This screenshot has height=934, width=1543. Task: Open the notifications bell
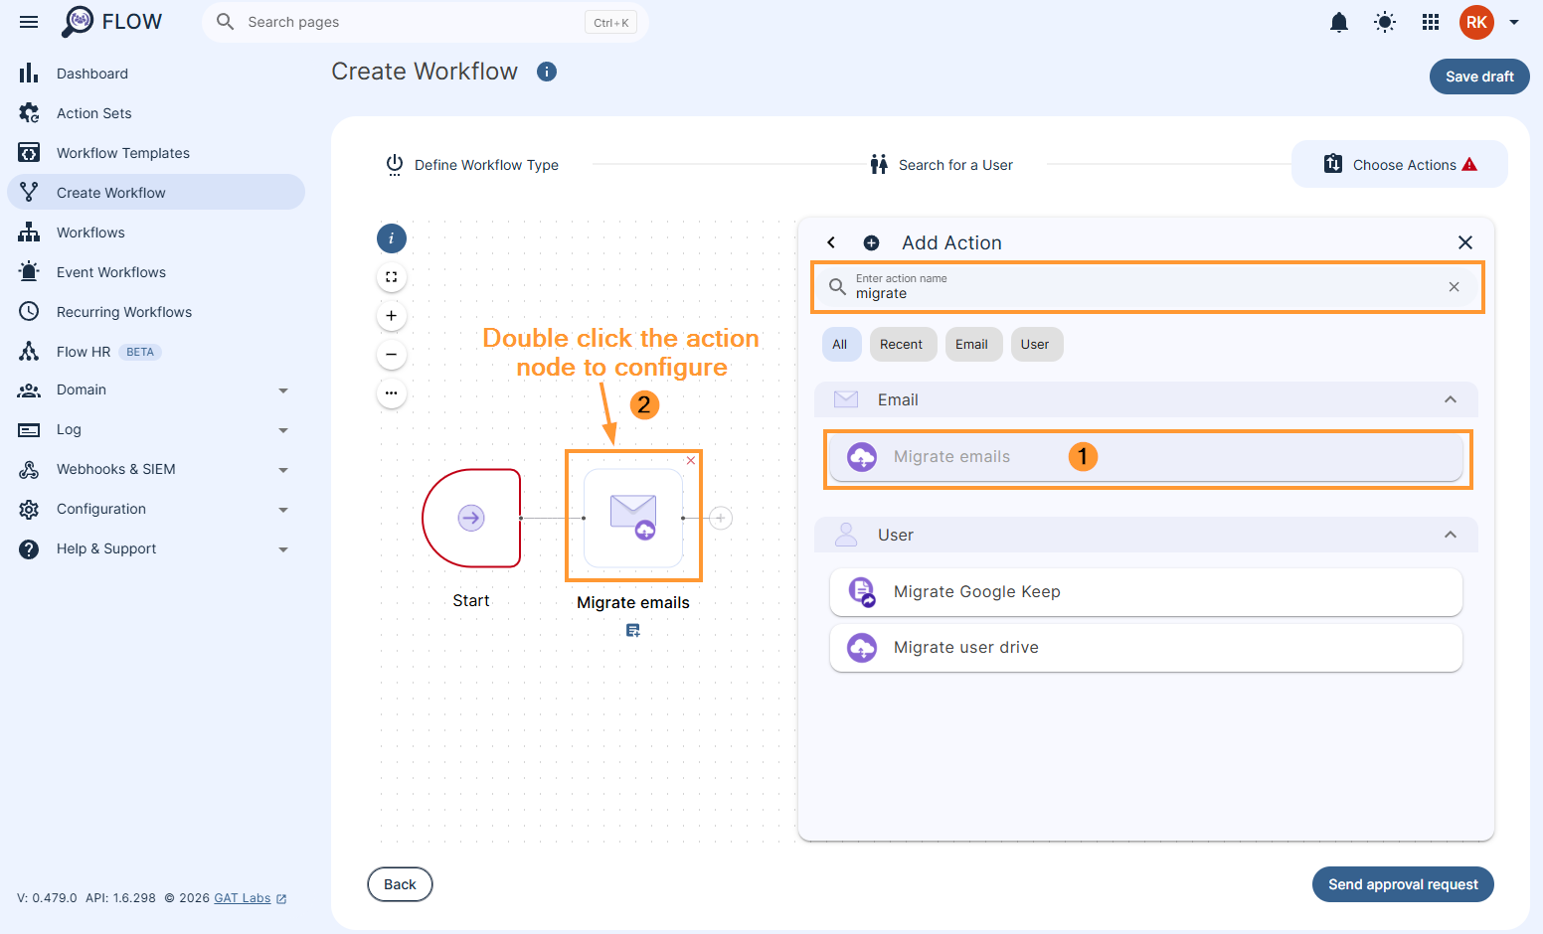[x=1339, y=22]
